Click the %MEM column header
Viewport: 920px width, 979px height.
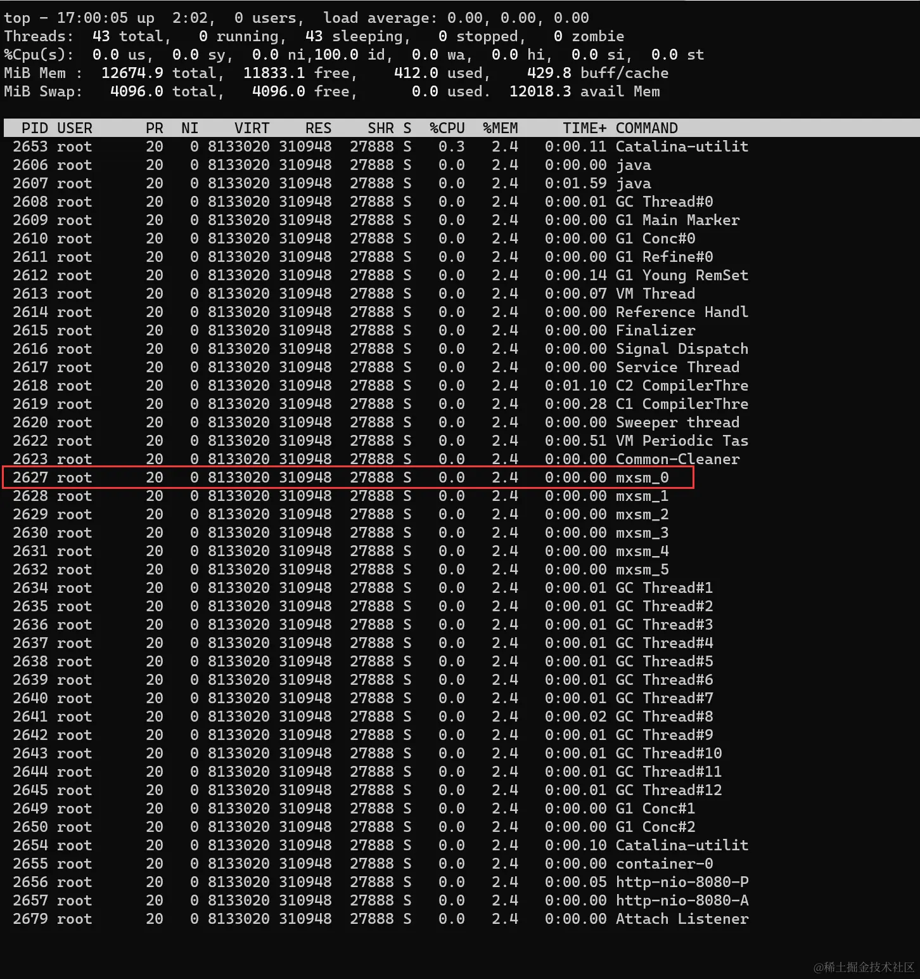tap(501, 128)
